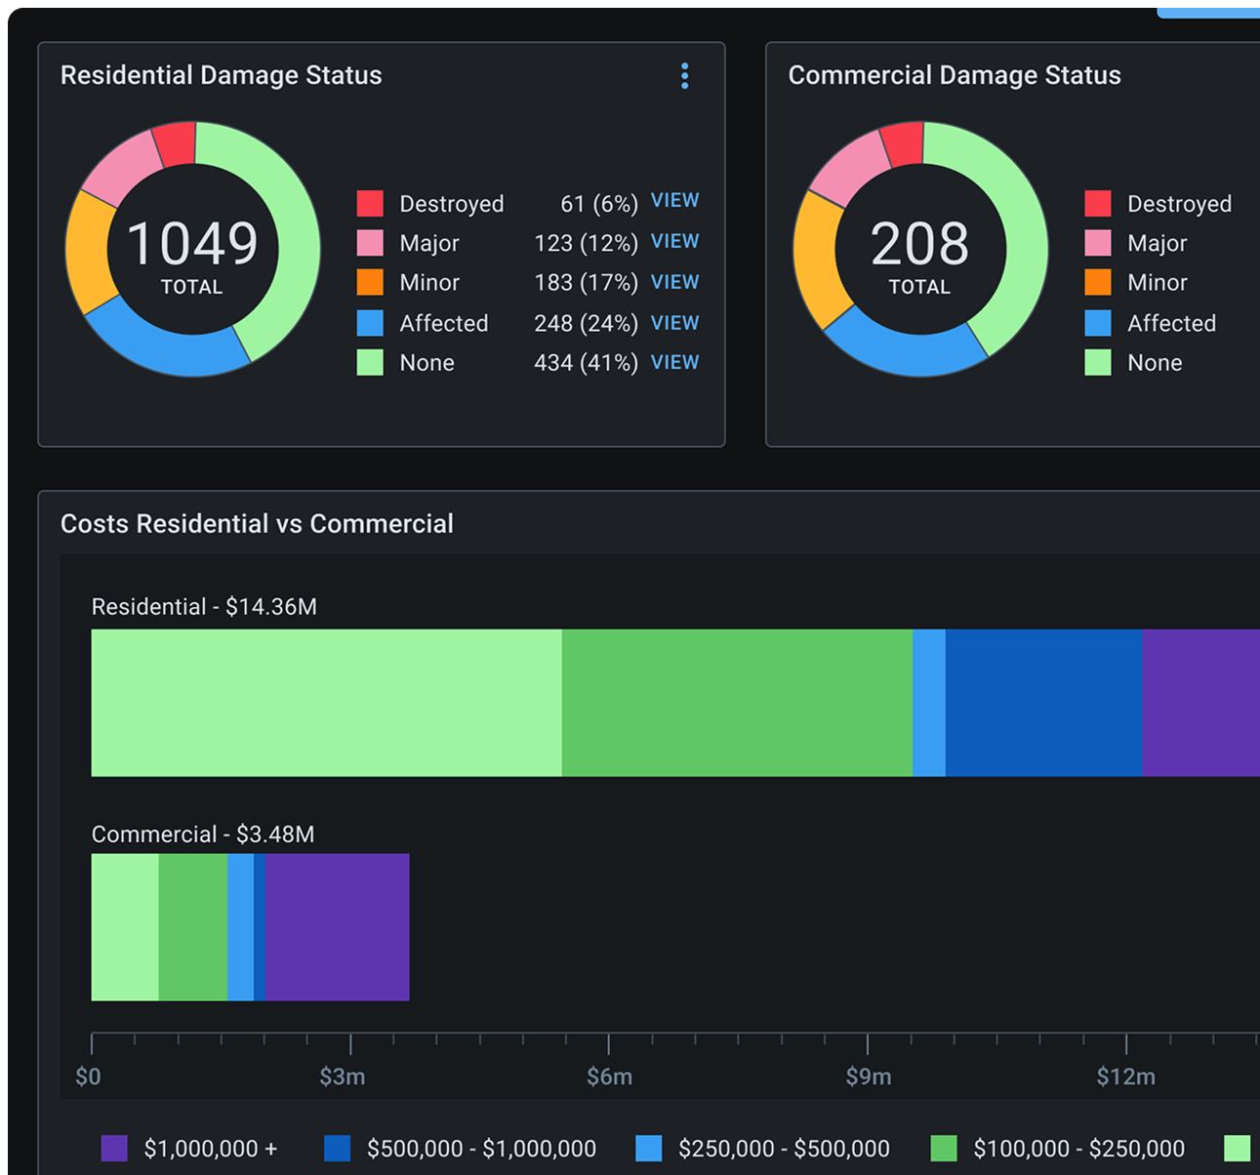Open the Residential Damage Status kebab menu
1260x1175 pixels.
pos(684,76)
